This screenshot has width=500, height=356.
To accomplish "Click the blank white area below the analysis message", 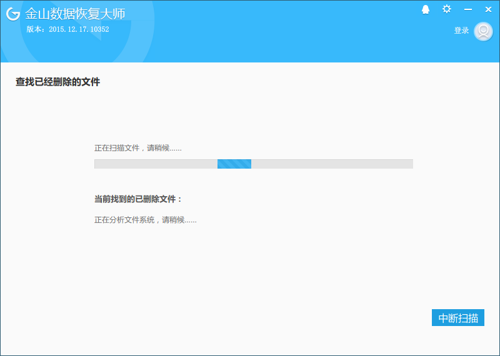I will coord(249,271).
